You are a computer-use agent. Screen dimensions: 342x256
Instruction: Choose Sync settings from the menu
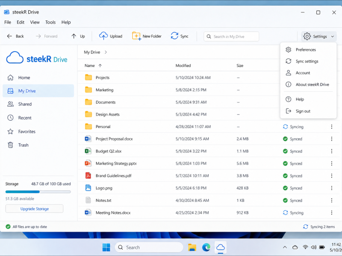(308, 61)
